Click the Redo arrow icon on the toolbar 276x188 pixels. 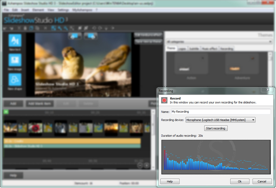pos(100,28)
